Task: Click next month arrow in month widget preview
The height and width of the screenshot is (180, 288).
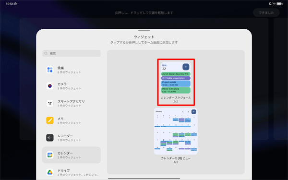Action: [x=188, y=112]
